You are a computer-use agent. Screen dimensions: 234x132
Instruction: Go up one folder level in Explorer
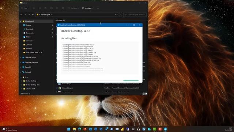[x=33, y=15]
